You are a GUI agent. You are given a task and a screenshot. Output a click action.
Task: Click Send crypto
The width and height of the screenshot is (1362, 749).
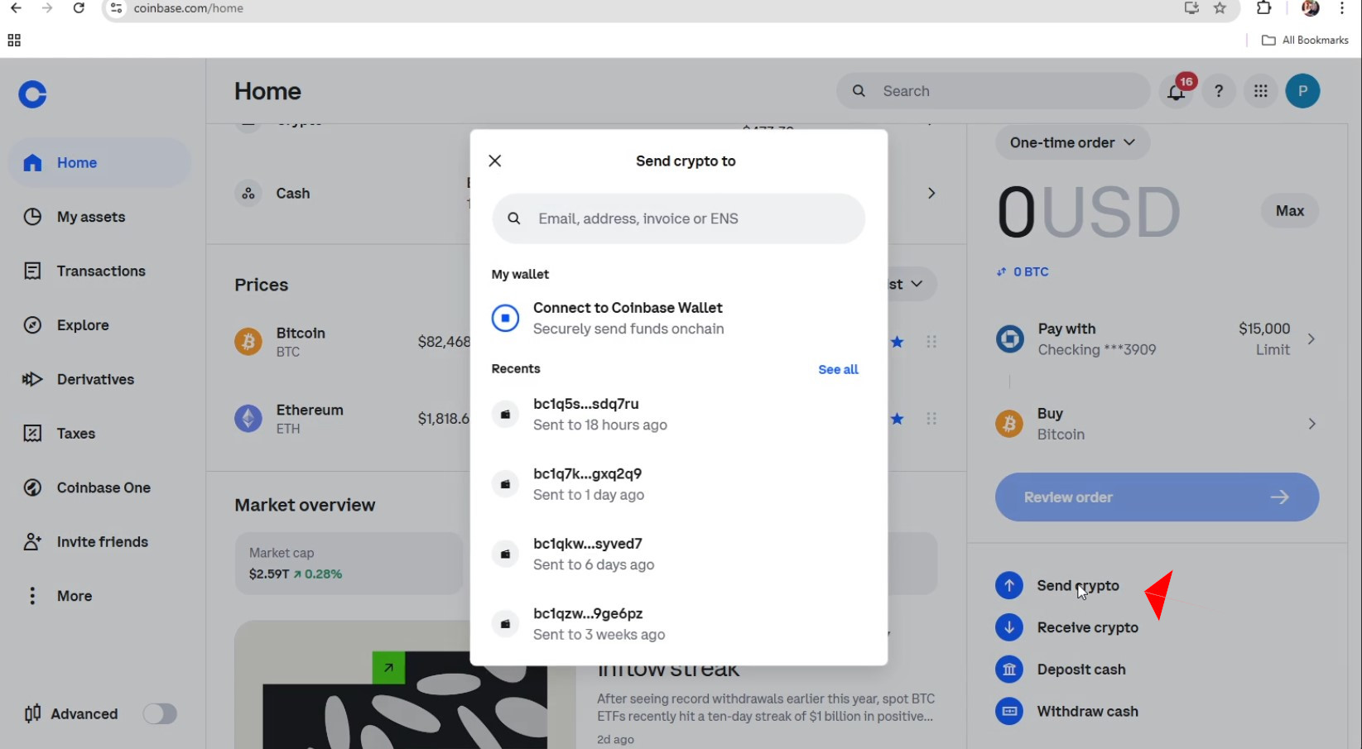(1078, 585)
